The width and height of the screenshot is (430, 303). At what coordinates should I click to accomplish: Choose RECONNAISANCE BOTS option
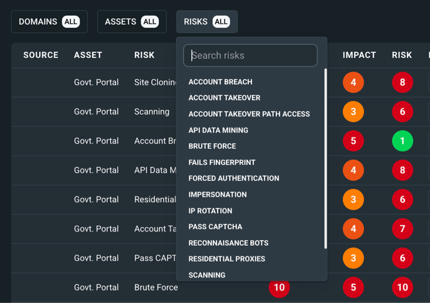pyautogui.click(x=228, y=243)
